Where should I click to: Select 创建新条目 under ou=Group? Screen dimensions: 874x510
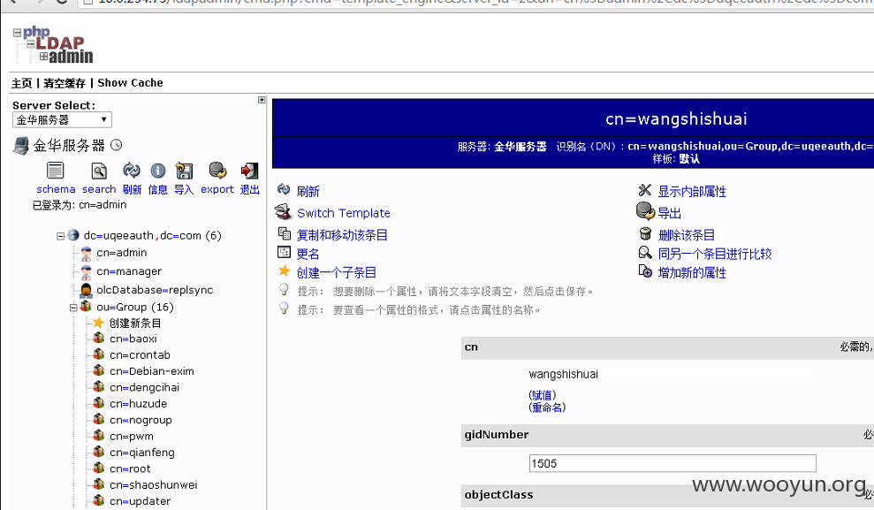tap(135, 324)
